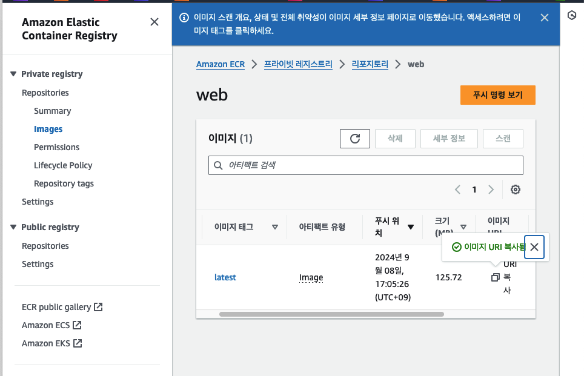Open Amazon ECS external link
The image size is (584, 376).
(x=51, y=325)
